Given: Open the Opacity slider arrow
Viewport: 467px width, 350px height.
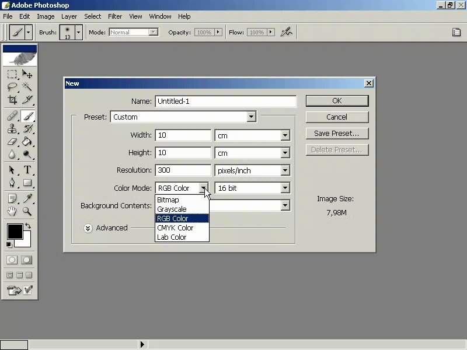Looking at the screenshot, I should tap(218, 32).
